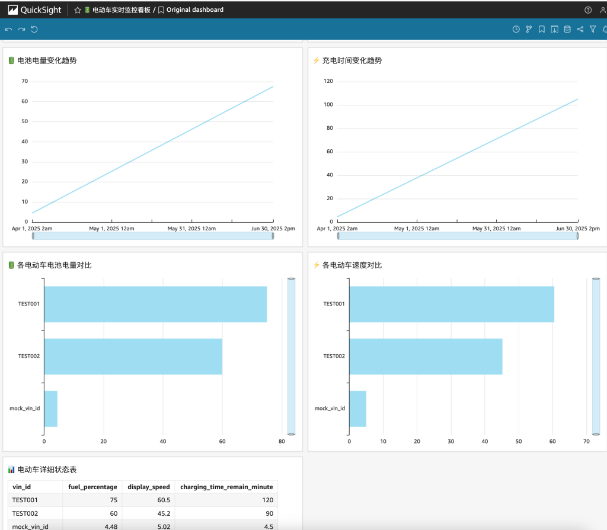Click the speed comparison chart vertical scrollbar
The height and width of the screenshot is (530, 607).
[596, 356]
